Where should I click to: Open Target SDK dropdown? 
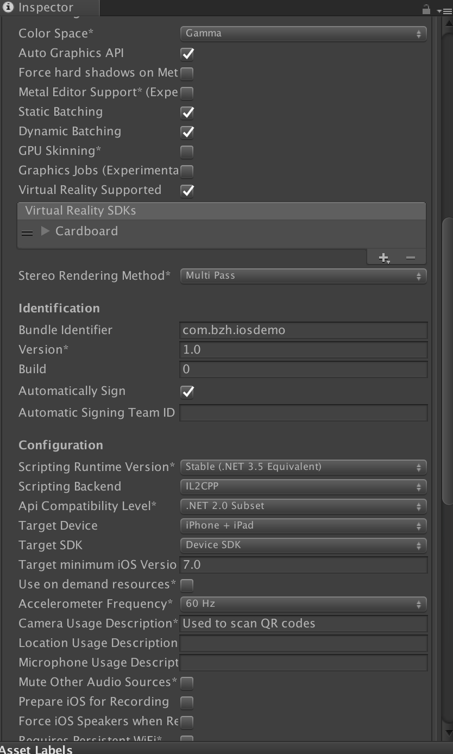coord(303,545)
